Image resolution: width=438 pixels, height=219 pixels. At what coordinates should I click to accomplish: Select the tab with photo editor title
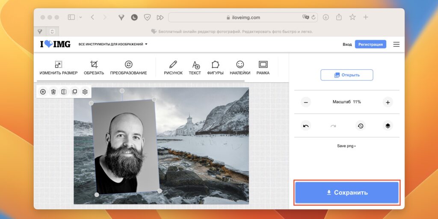[x=232, y=32]
